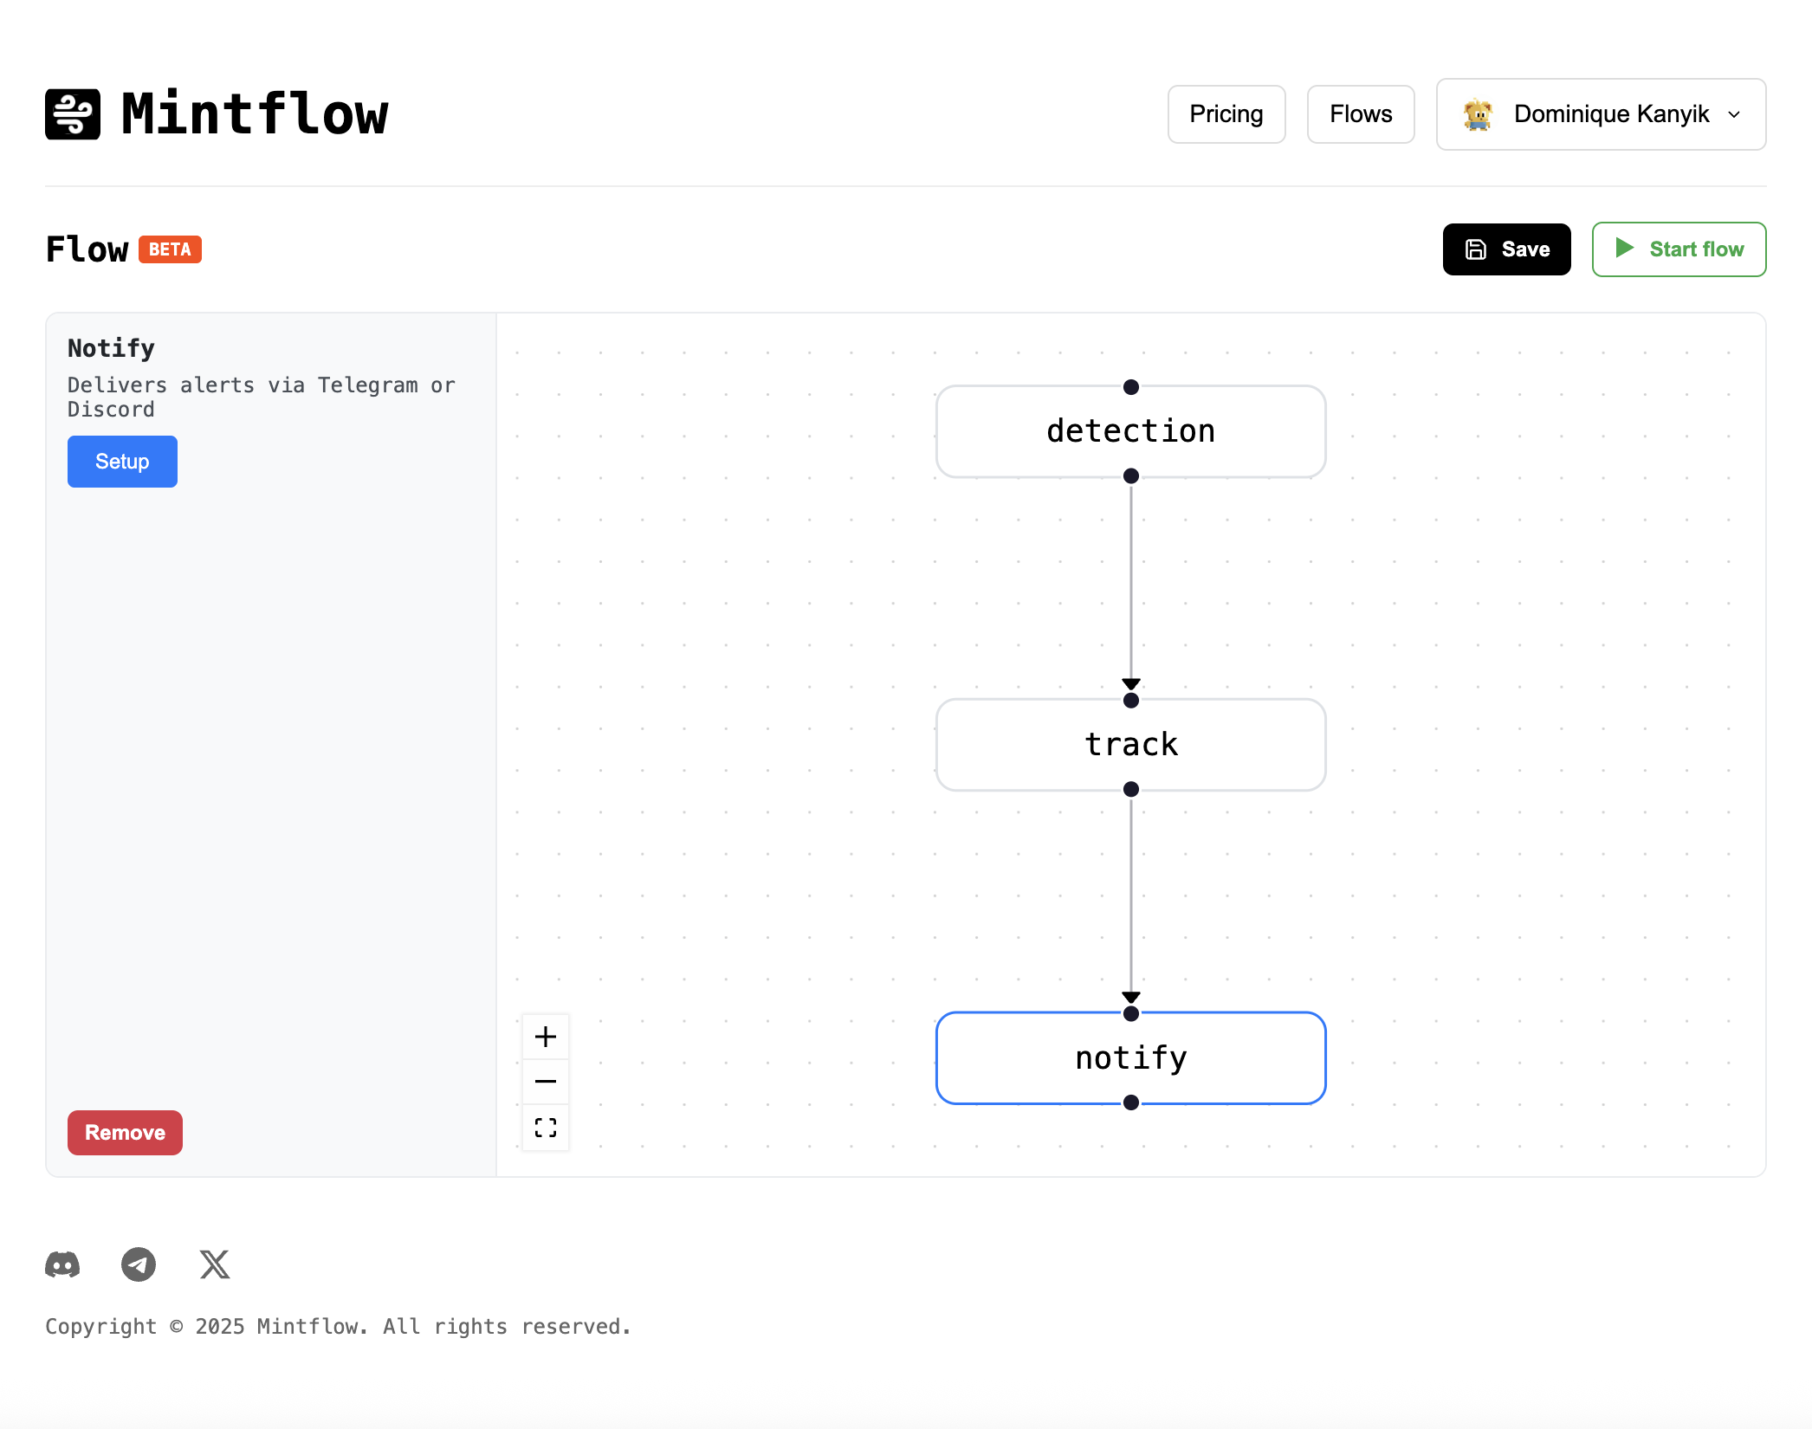This screenshot has width=1812, height=1429.
Task: Click the BETA badge next to Flow
Action: click(x=170, y=249)
